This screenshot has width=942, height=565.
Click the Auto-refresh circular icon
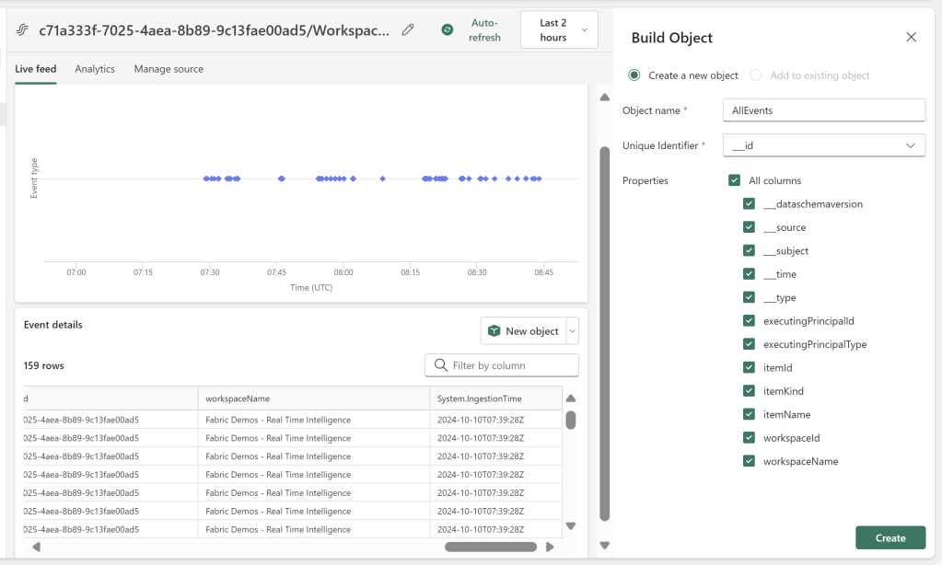(x=448, y=29)
